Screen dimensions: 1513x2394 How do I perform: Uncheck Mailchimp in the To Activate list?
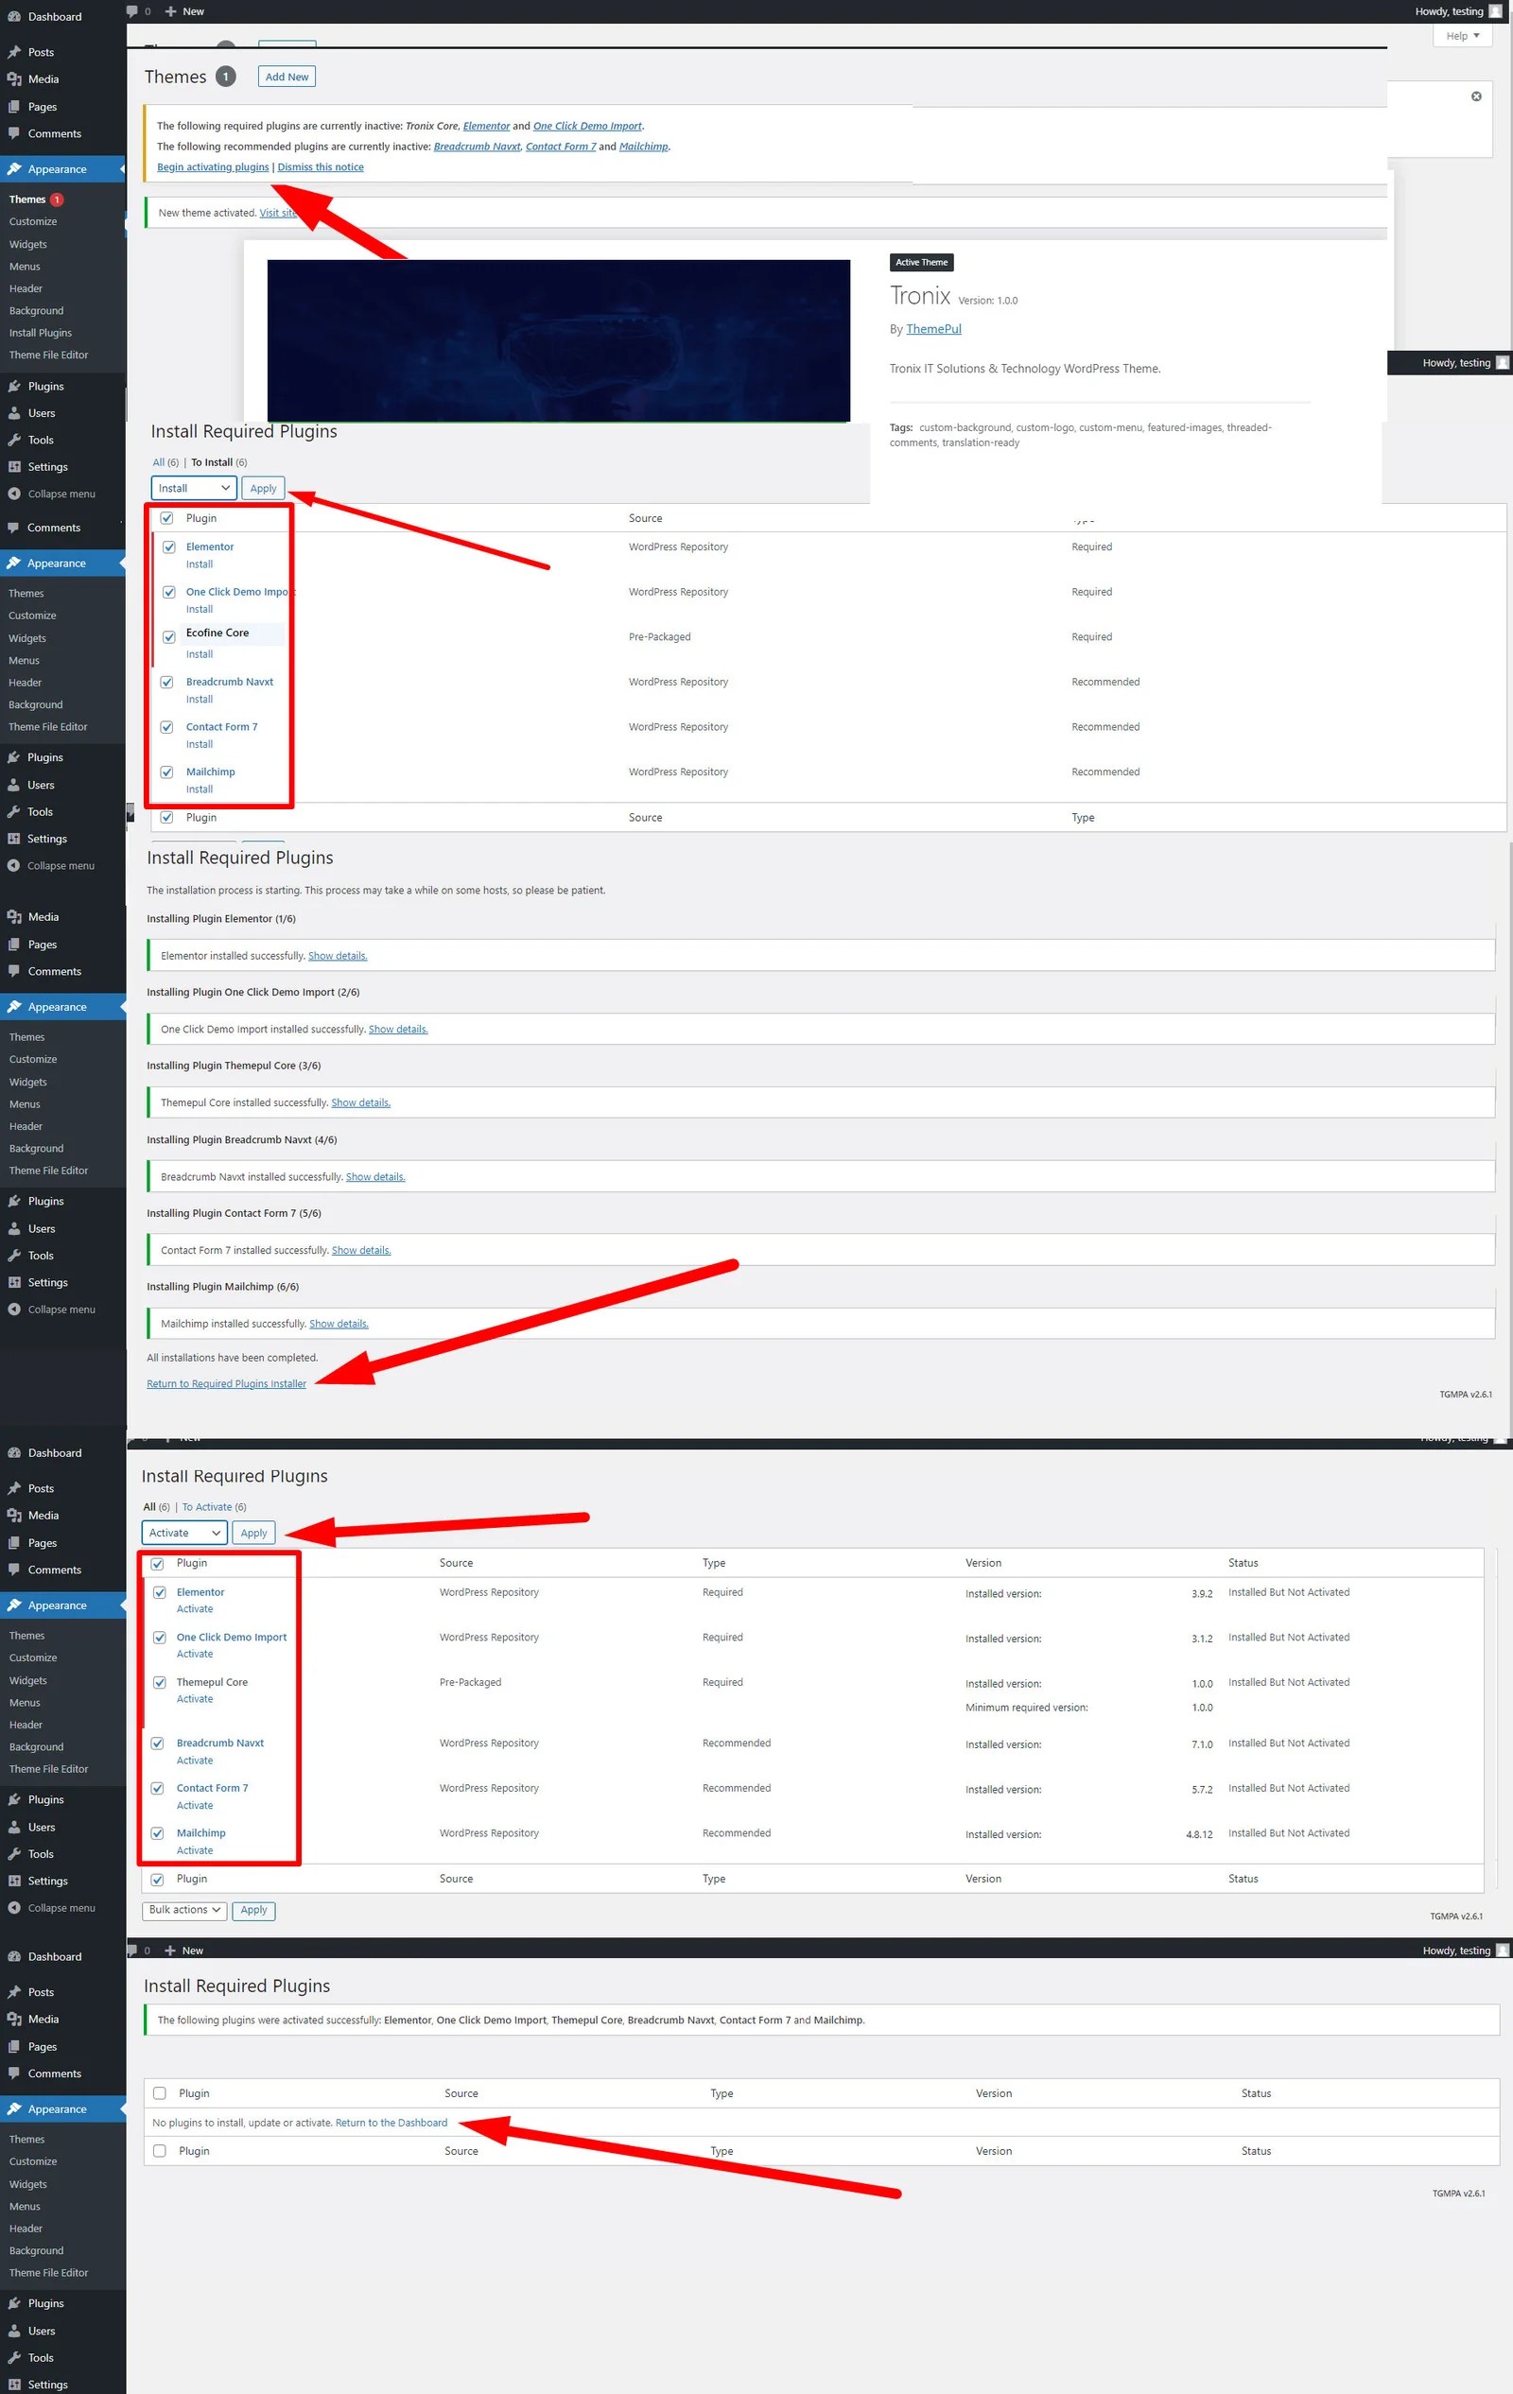(157, 1833)
